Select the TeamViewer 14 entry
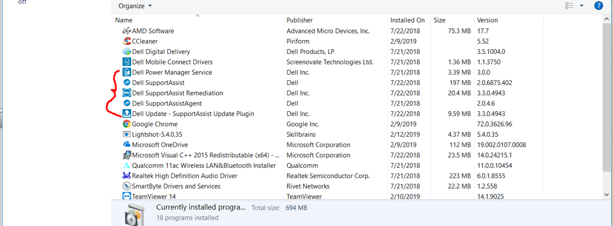 [x=154, y=196]
